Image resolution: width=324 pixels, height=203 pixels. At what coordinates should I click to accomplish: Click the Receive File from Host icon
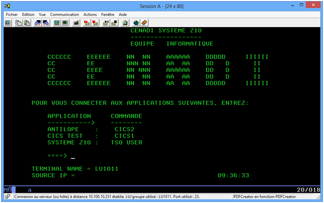(46, 23)
